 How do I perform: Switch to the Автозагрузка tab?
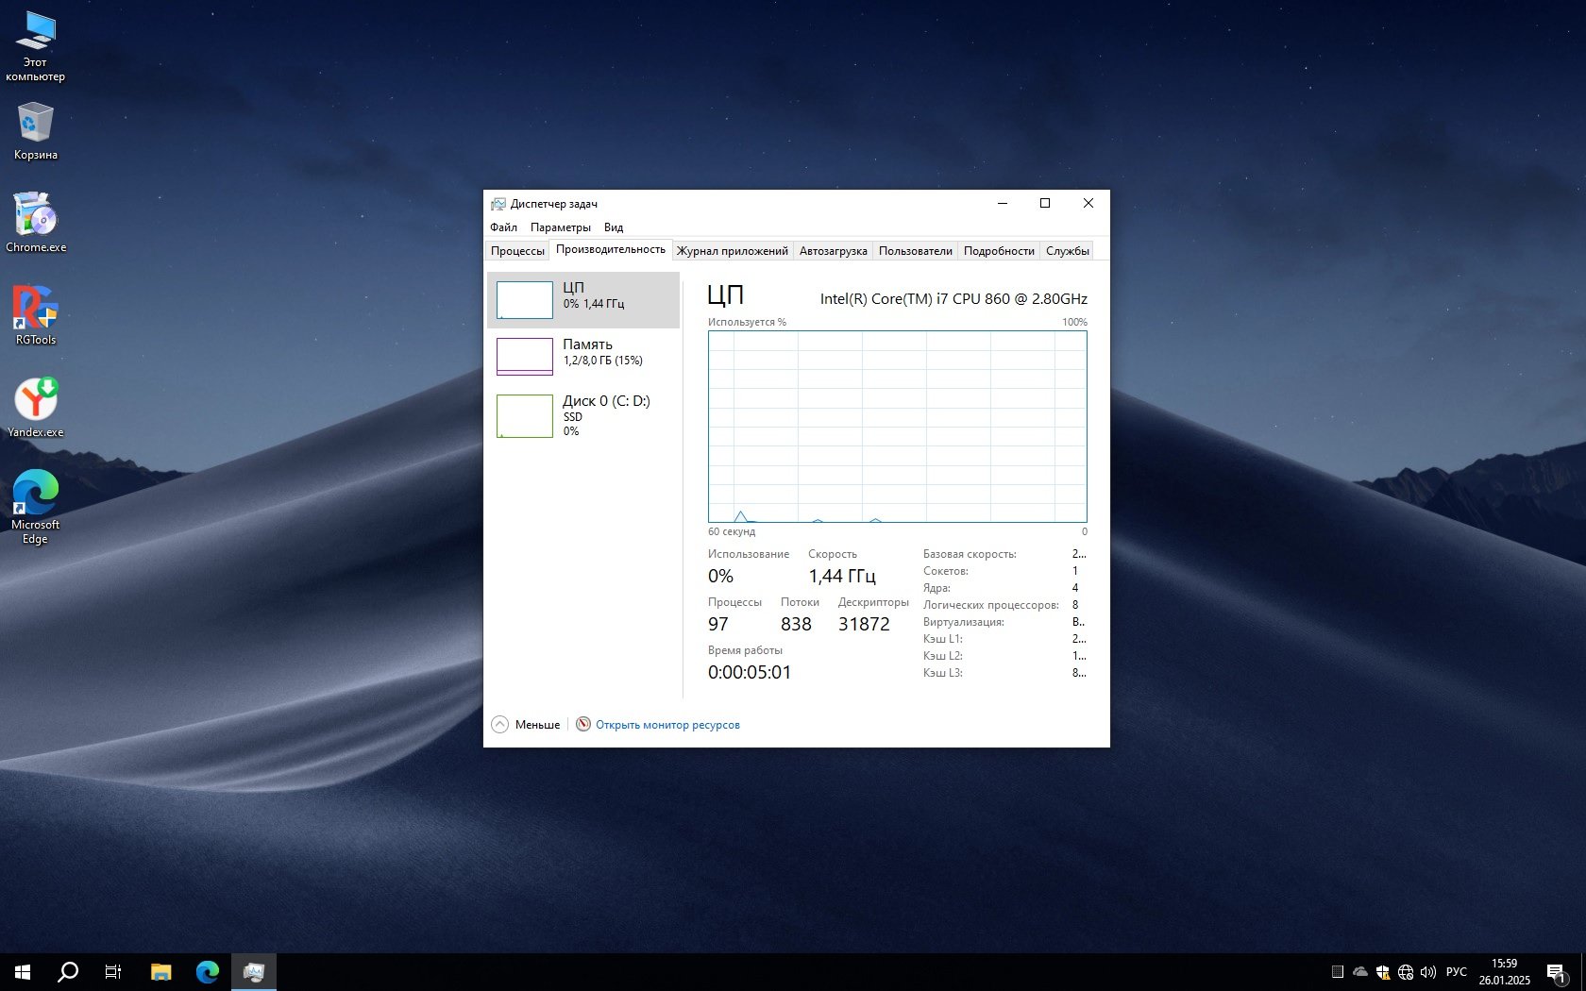(833, 251)
